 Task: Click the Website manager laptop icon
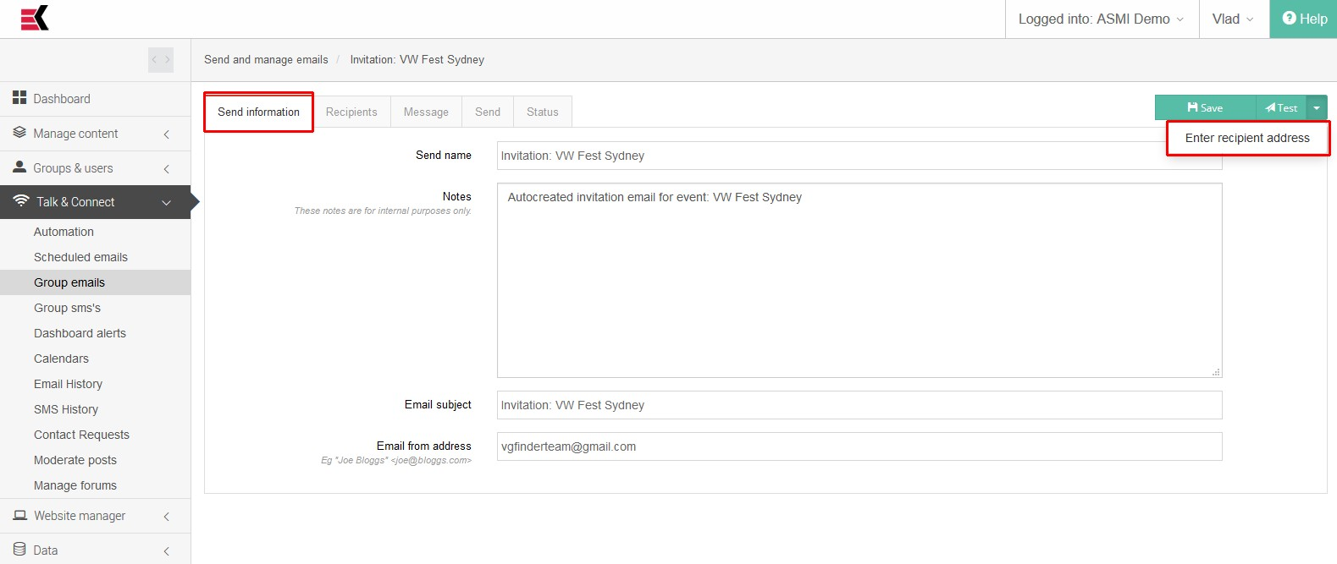[x=20, y=515]
